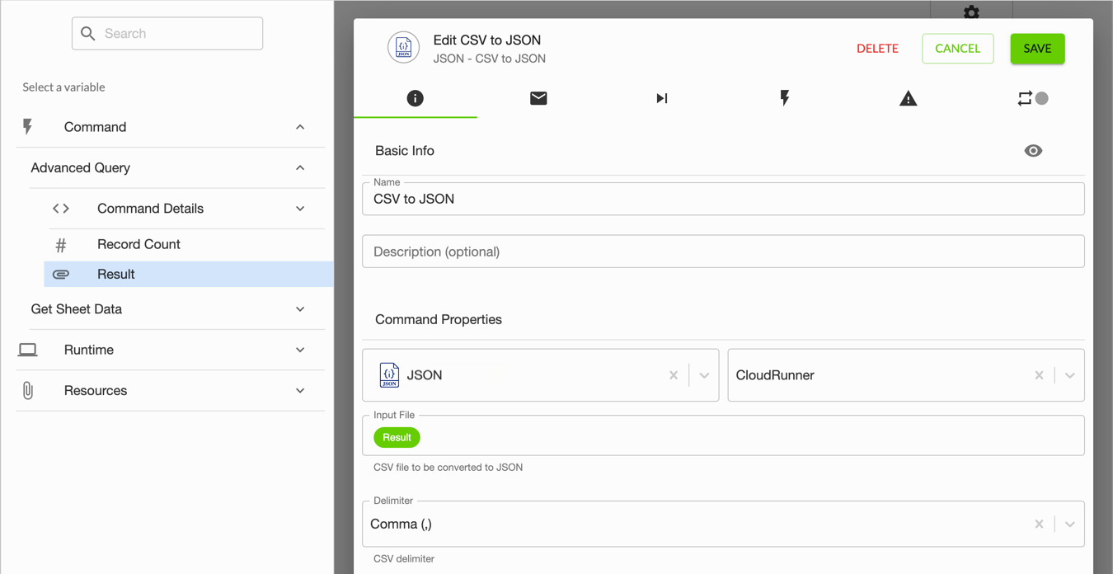This screenshot has width=1113, height=574.
Task: Clear the JSON command selection
Action: pos(674,375)
